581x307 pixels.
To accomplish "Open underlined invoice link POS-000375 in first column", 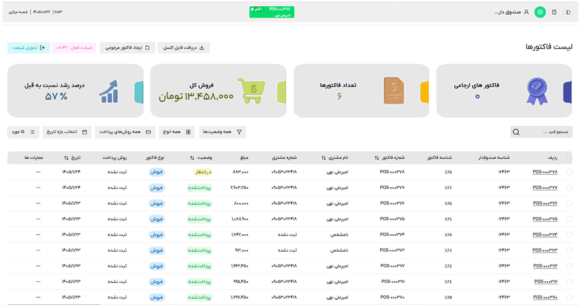I will 545,219.
